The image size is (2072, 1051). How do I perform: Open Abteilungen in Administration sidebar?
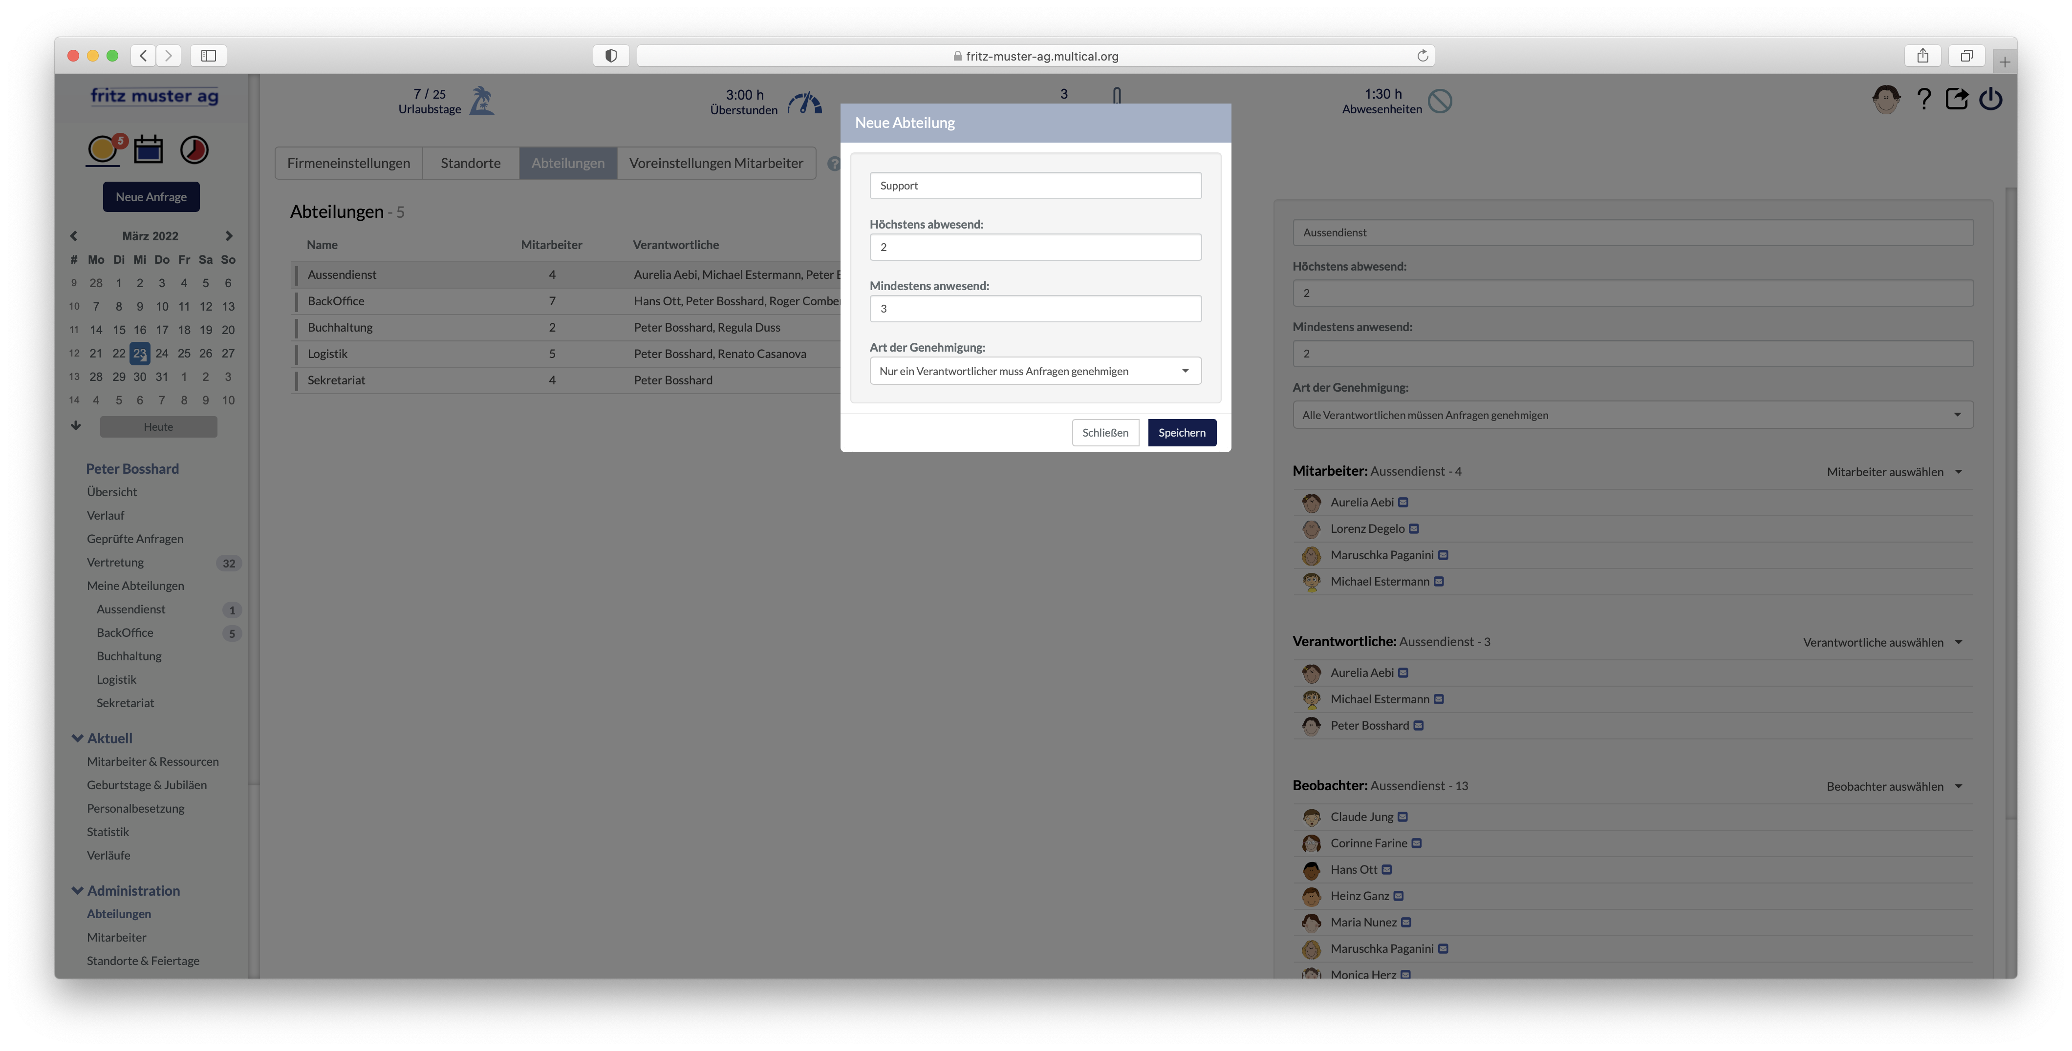(x=119, y=913)
